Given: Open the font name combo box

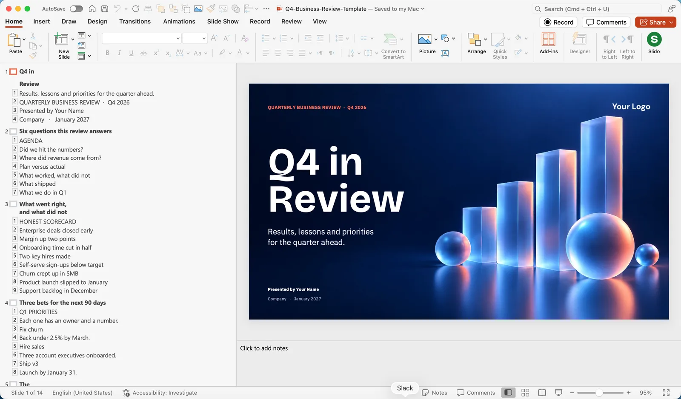Looking at the screenshot, I should tap(142, 39).
